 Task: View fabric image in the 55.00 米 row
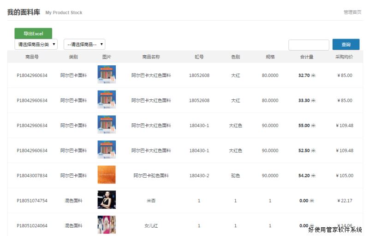pyautogui.click(x=107, y=125)
